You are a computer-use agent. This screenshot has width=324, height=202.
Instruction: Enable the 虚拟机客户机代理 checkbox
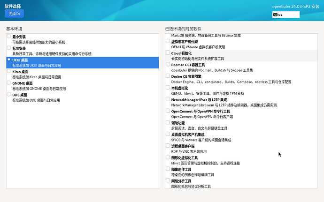click(x=168, y=41)
